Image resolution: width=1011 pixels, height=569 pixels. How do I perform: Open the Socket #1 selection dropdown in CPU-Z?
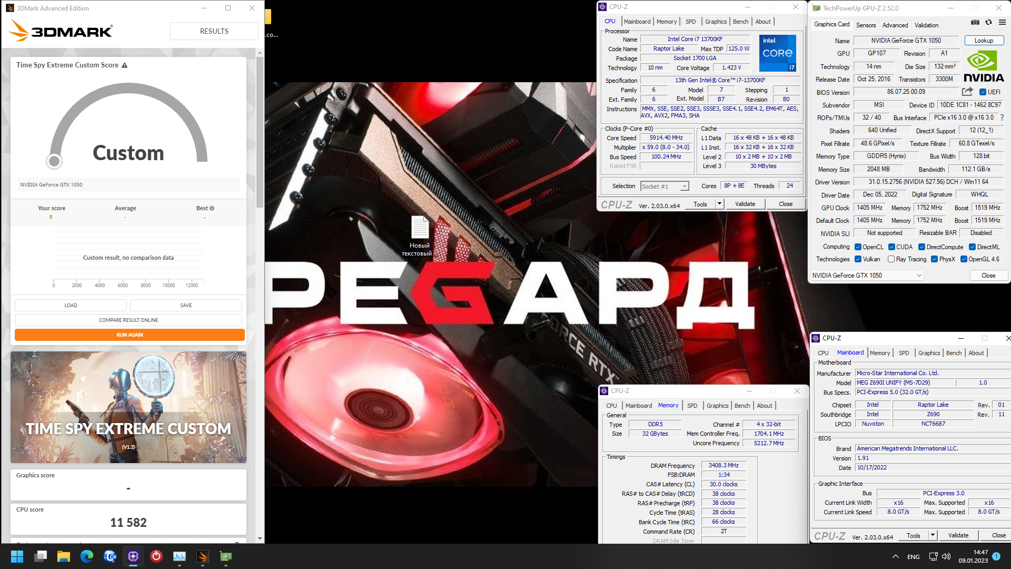[665, 187]
